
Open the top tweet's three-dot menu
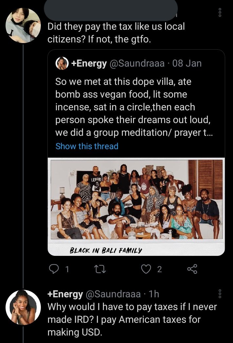point(220,12)
